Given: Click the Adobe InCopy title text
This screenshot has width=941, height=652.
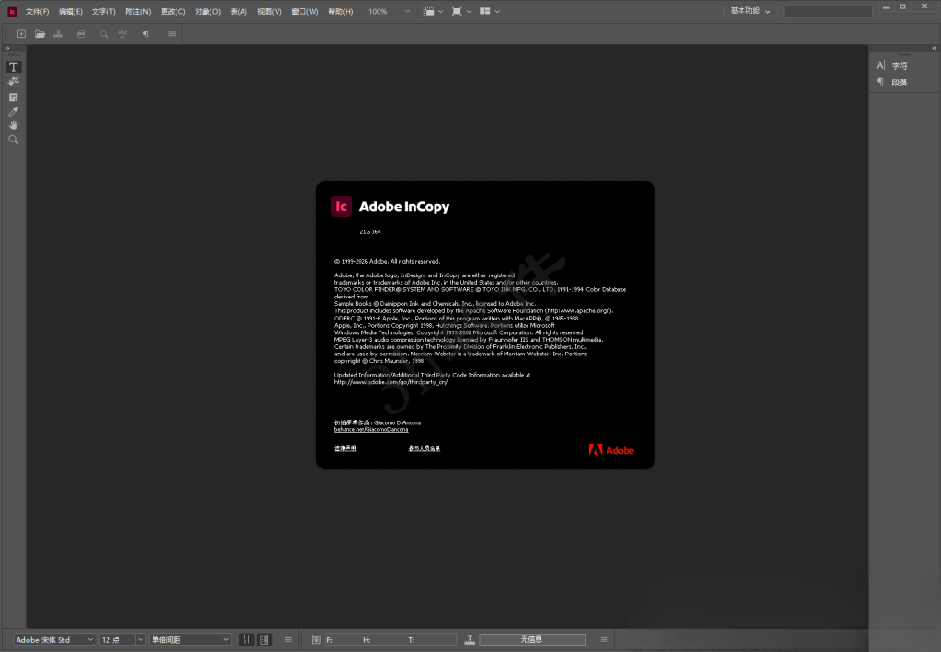Looking at the screenshot, I should (404, 207).
